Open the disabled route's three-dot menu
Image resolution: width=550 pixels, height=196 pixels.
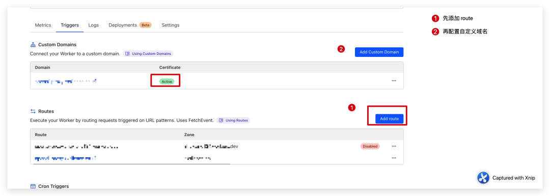pyautogui.click(x=394, y=146)
